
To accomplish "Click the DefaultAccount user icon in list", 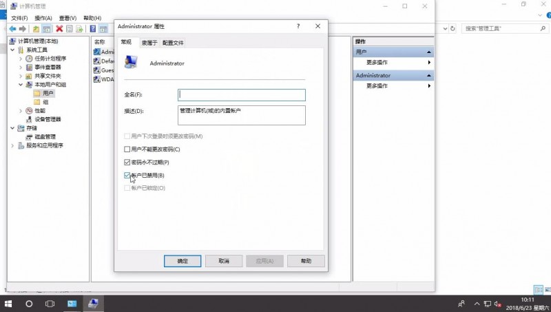I will pos(97,61).
